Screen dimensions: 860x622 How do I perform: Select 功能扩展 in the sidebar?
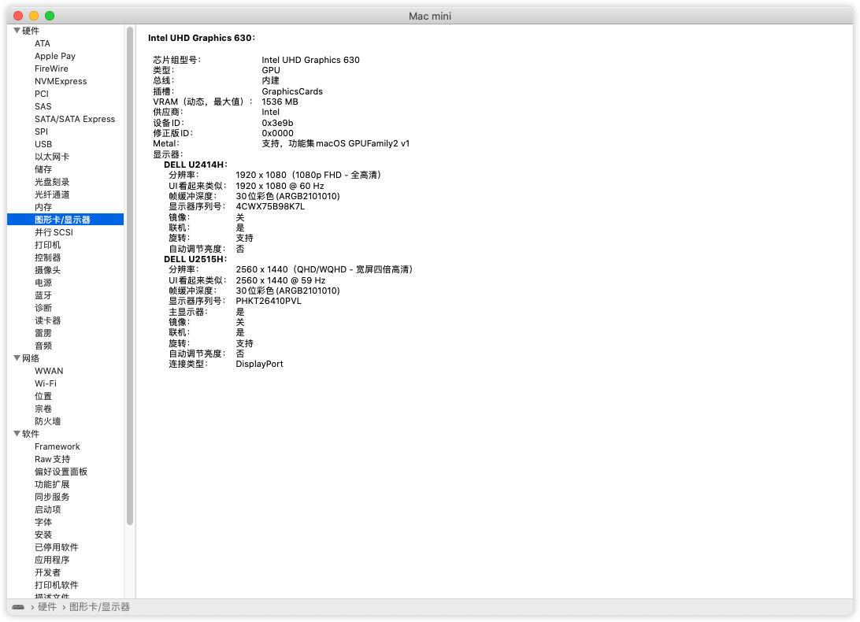tap(52, 485)
